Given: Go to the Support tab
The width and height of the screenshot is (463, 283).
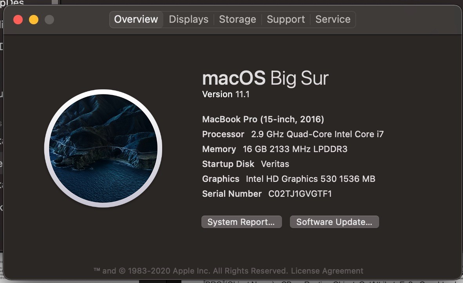Looking at the screenshot, I should tap(286, 19).
